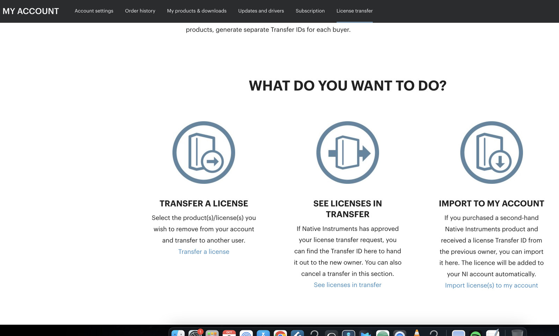Navigate to the Subscription tab

tap(310, 11)
